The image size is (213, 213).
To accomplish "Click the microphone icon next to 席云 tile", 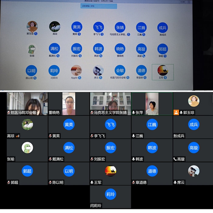I will (175, 182).
